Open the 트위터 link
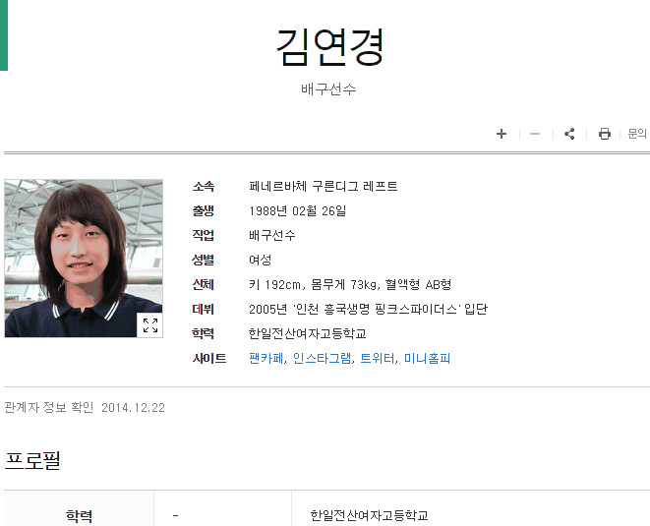Screen dimensions: 650x526 coord(378,358)
